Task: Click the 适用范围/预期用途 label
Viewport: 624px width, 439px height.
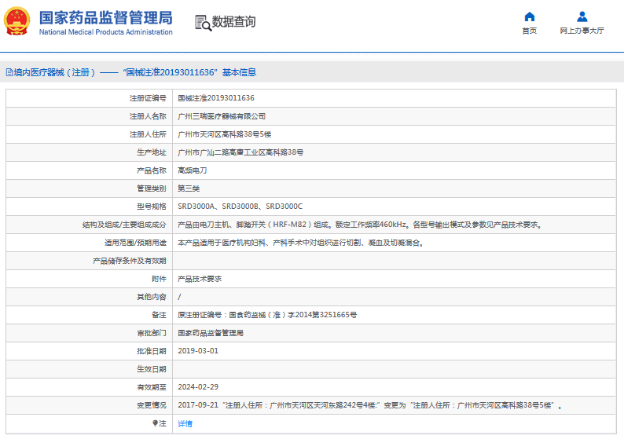Action: tap(135, 243)
